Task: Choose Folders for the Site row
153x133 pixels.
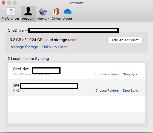Action: click(107, 90)
